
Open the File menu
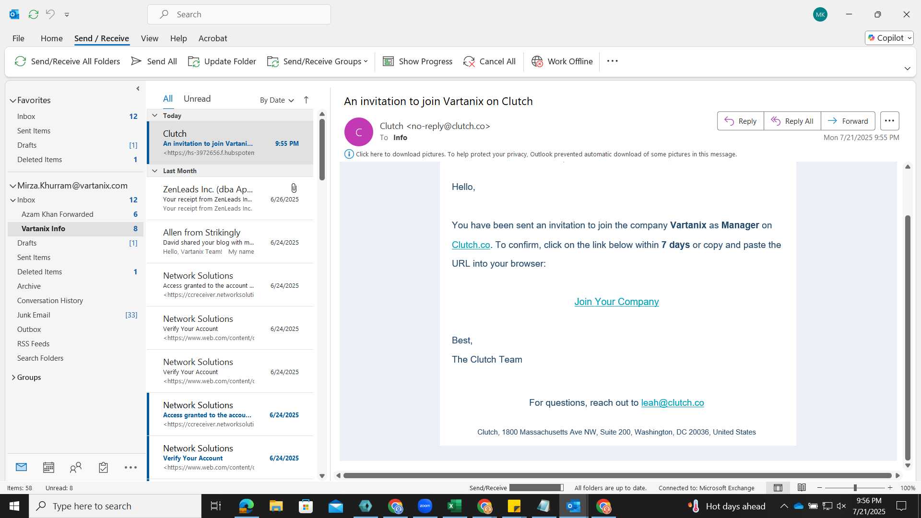coord(18,38)
